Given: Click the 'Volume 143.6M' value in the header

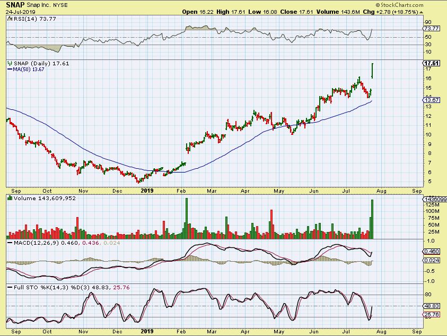Looking at the screenshot, I should [338, 12].
